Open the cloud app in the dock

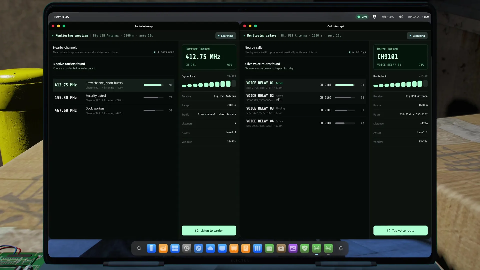click(210, 248)
